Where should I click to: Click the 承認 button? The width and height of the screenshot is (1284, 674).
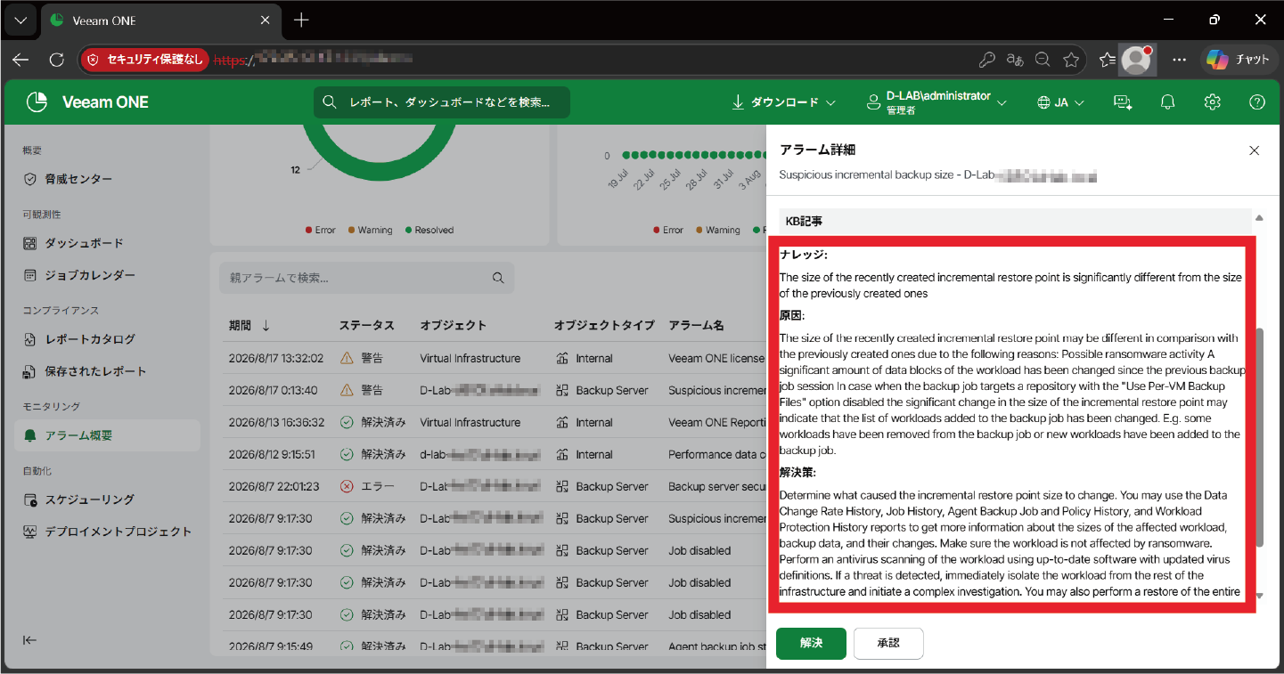[888, 643]
